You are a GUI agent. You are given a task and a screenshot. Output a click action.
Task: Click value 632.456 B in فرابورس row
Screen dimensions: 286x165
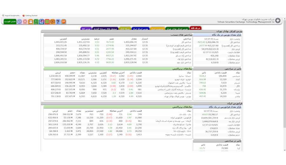[53, 118]
